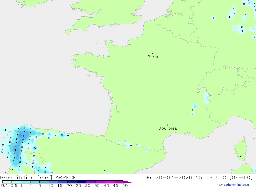Viewport: 256px width, 187px height.
Task: Click the Paris location dot marker
Action: click(153, 53)
